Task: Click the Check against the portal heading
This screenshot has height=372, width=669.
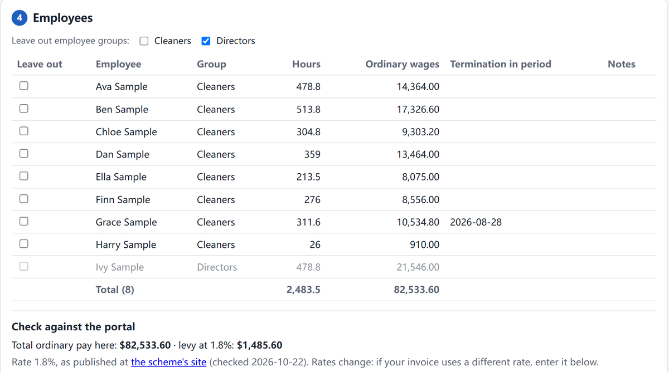Action: coord(74,327)
